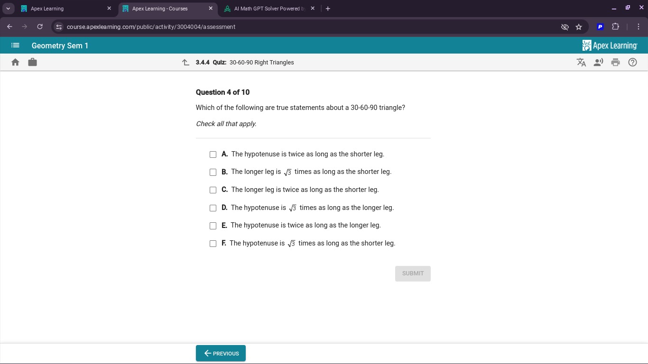
Task: Click the address bar URL
Action: tap(151, 27)
